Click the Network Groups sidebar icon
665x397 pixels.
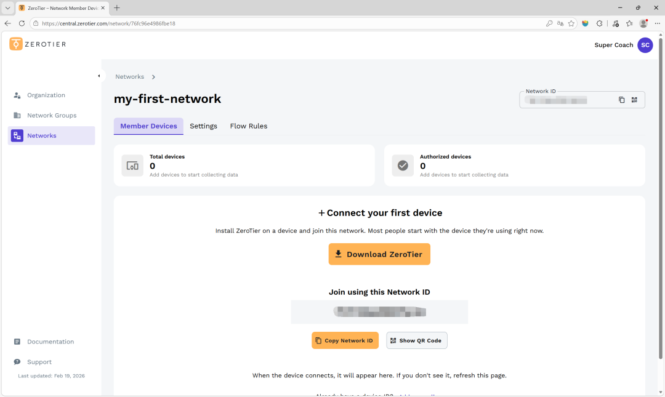point(17,115)
